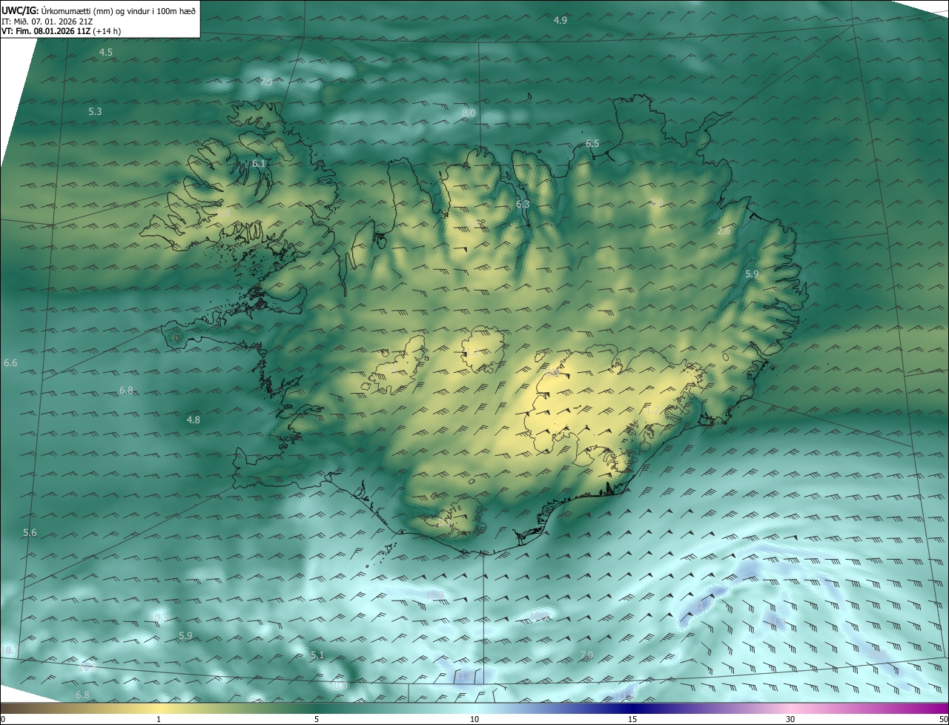Click the "IT: Mið. 07. 01. 2026 21Z" line

[x=47, y=21]
